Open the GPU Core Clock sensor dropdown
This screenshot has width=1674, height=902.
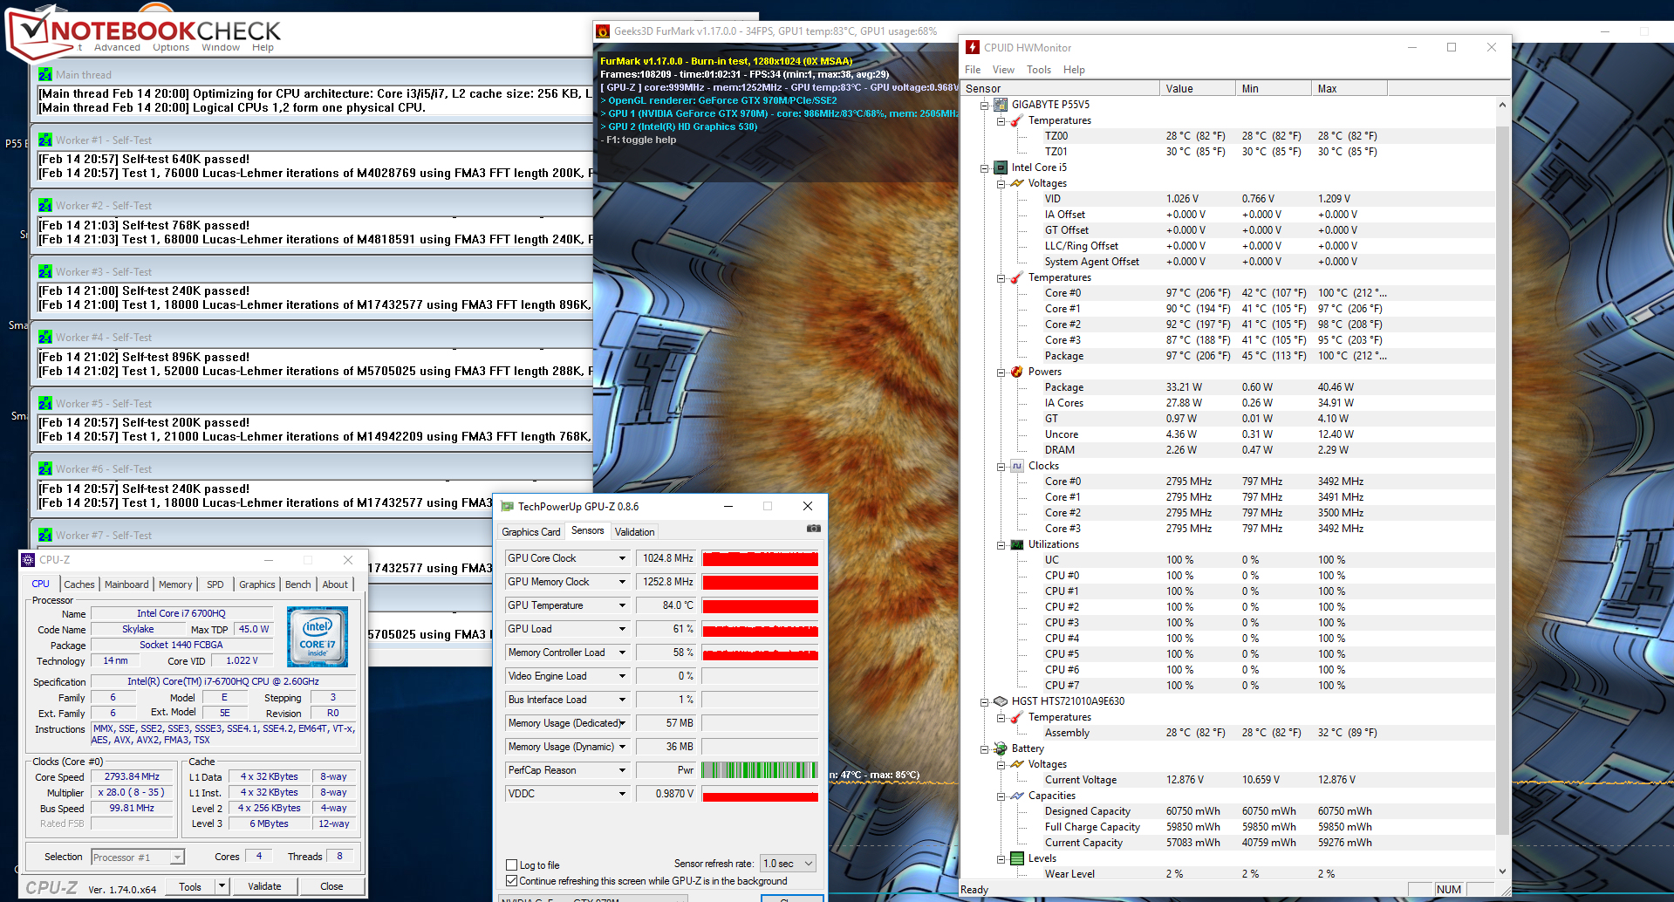pyautogui.click(x=622, y=558)
